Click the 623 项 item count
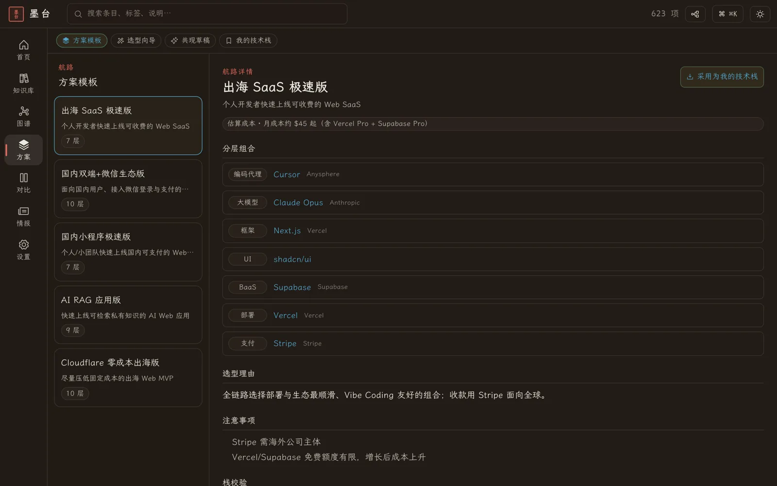The width and height of the screenshot is (777, 486). point(665,14)
